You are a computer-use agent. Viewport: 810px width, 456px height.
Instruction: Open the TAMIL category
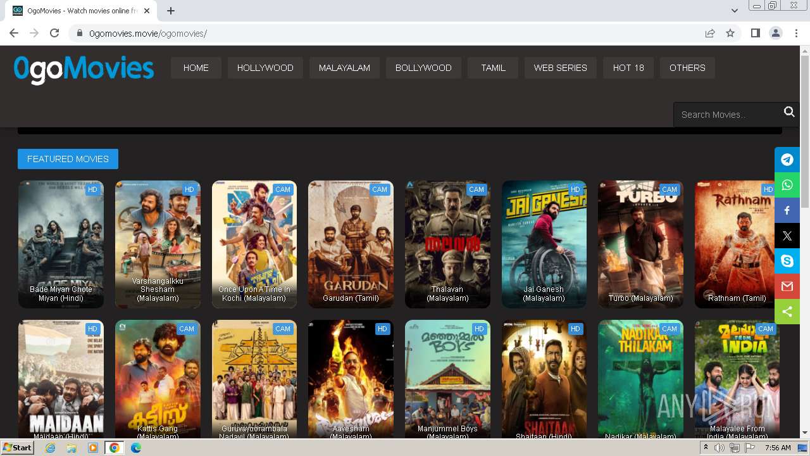click(493, 68)
